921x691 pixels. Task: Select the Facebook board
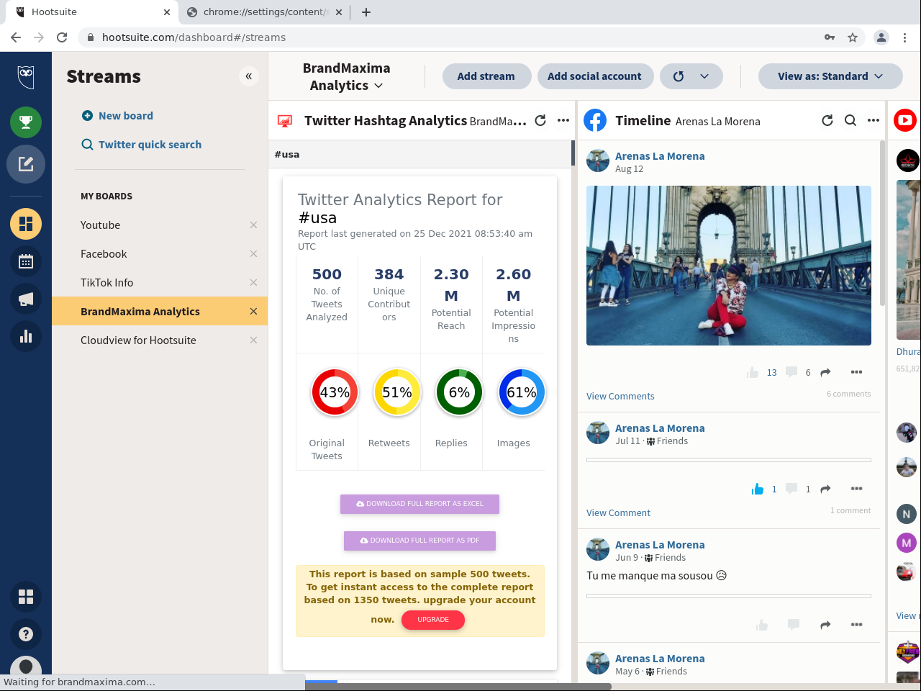coord(160,254)
